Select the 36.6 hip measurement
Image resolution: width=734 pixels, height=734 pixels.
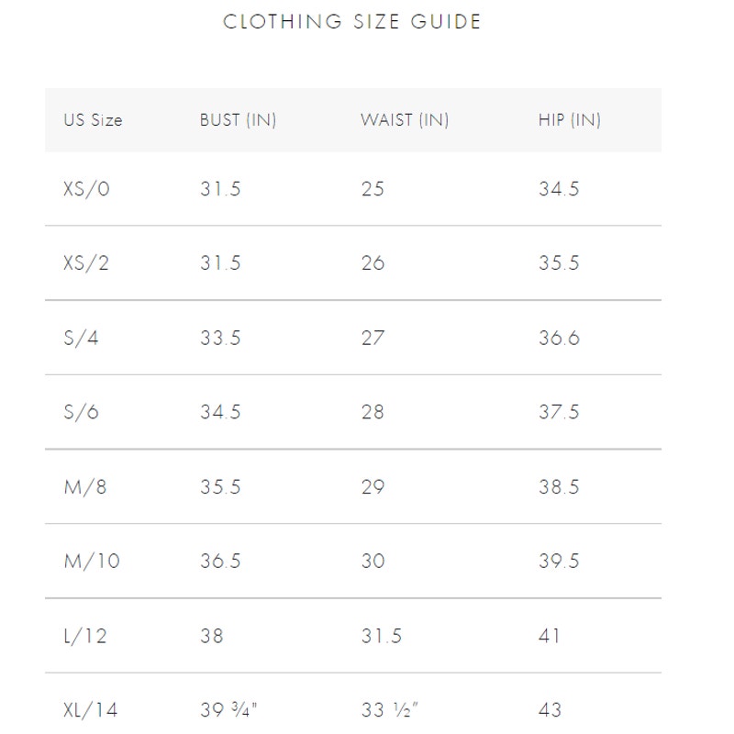point(559,338)
